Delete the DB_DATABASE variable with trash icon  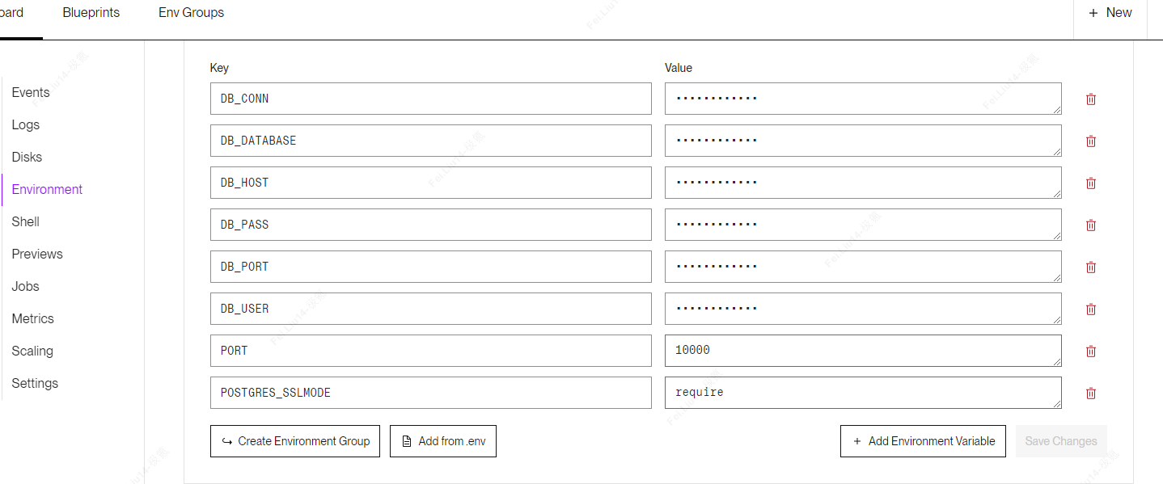tap(1091, 141)
